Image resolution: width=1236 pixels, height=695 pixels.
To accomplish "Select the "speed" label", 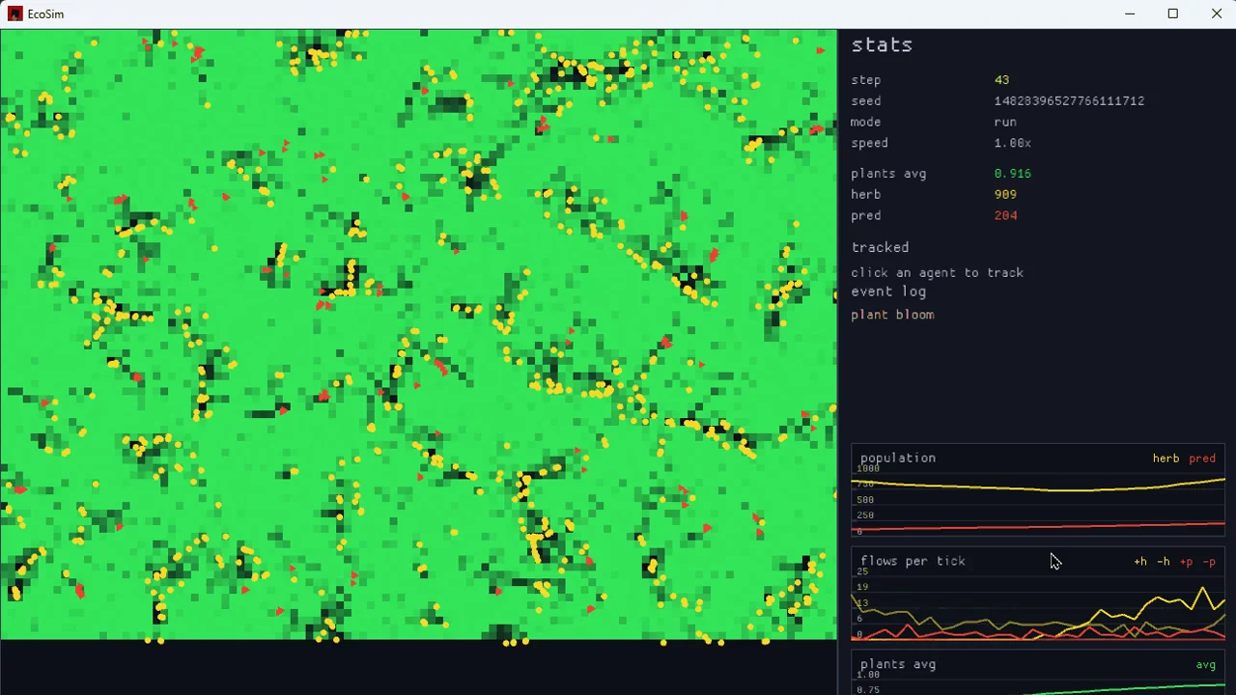I will click(870, 143).
